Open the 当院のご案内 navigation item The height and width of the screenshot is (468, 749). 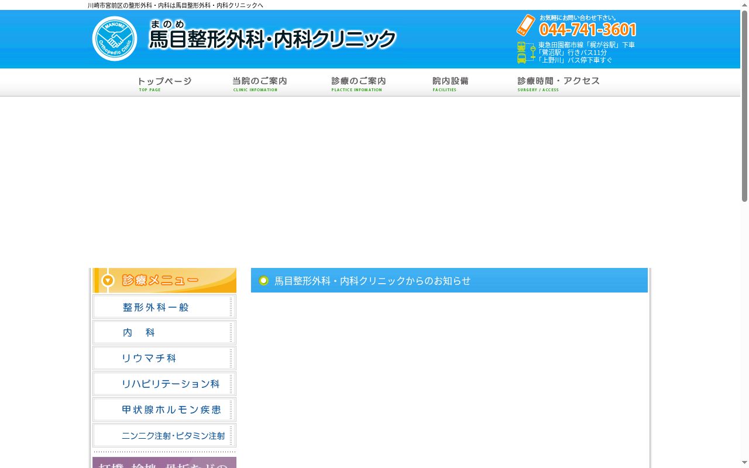click(x=260, y=84)
